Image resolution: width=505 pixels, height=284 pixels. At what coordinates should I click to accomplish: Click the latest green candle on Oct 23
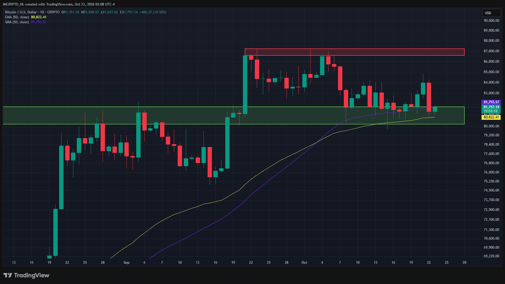(x=435, y=109)
